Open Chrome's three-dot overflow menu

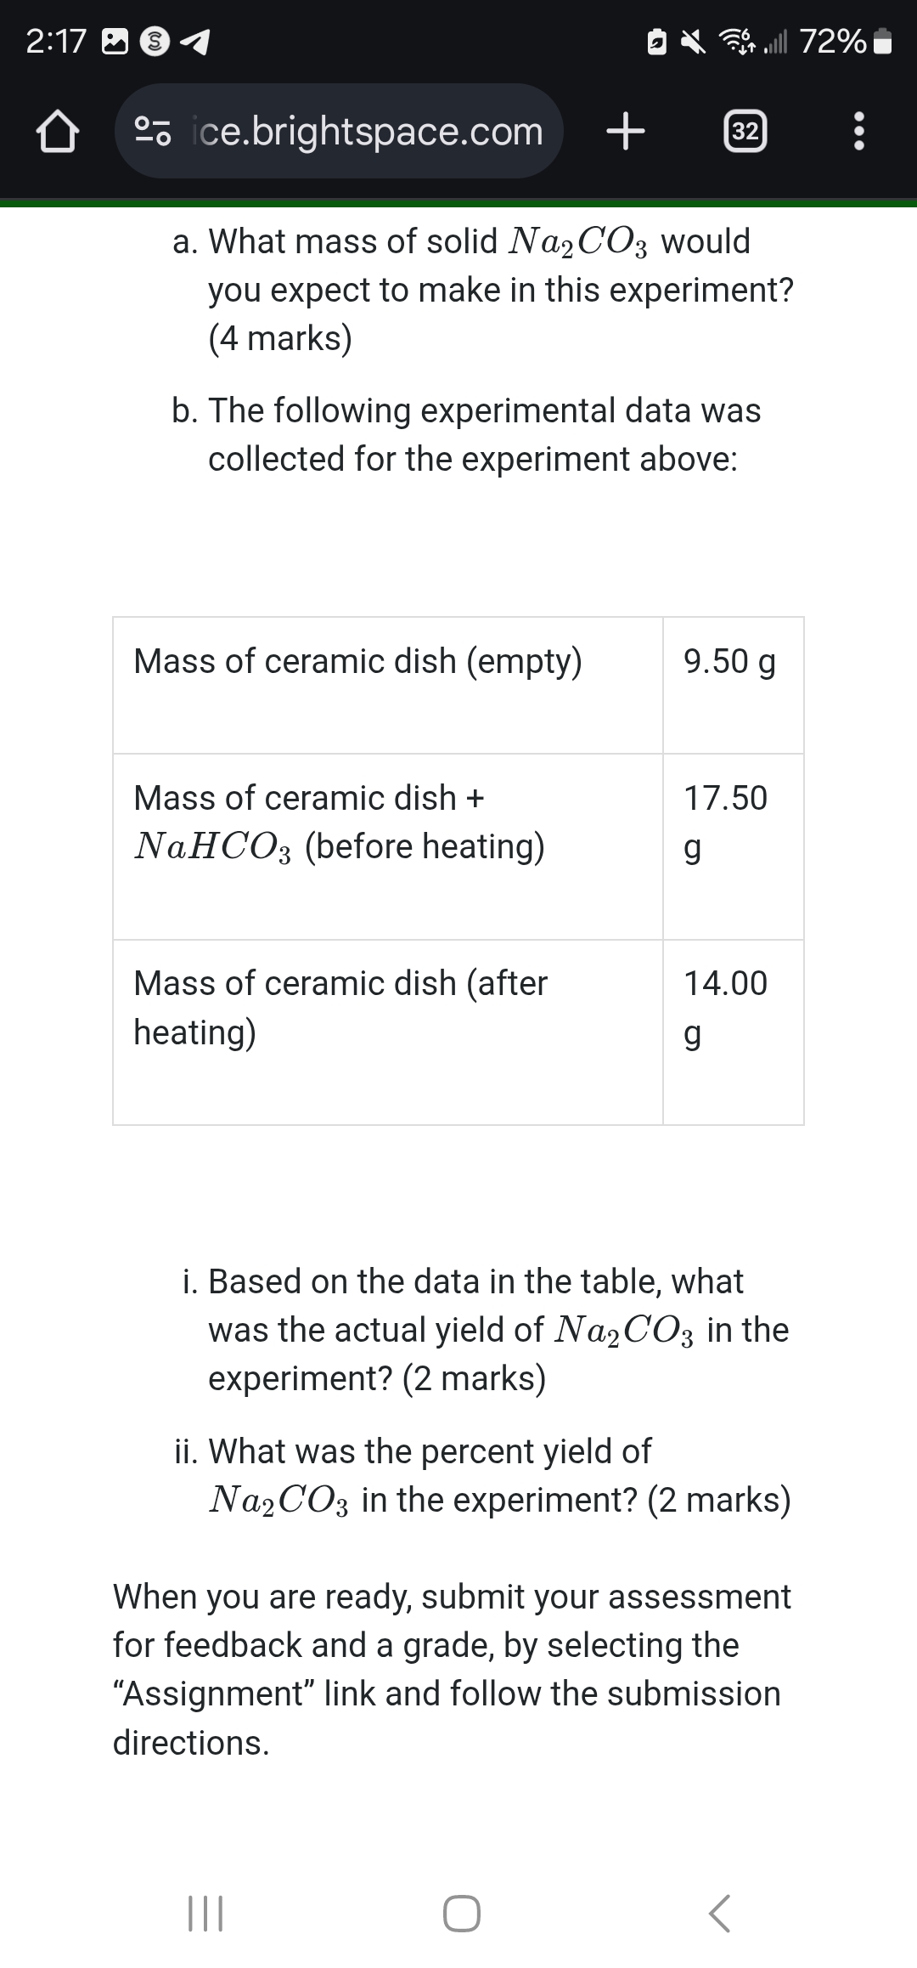(858, 132)
